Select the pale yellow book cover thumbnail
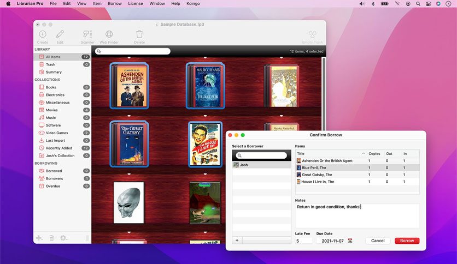 tap(282, 86)
